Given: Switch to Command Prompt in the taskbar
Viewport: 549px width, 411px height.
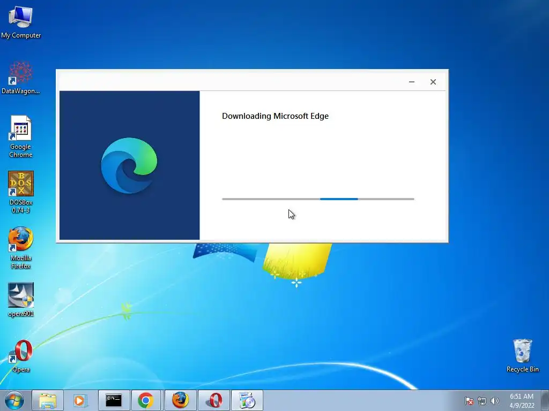Looking at the screenshot, I should (x=114, y=400).
